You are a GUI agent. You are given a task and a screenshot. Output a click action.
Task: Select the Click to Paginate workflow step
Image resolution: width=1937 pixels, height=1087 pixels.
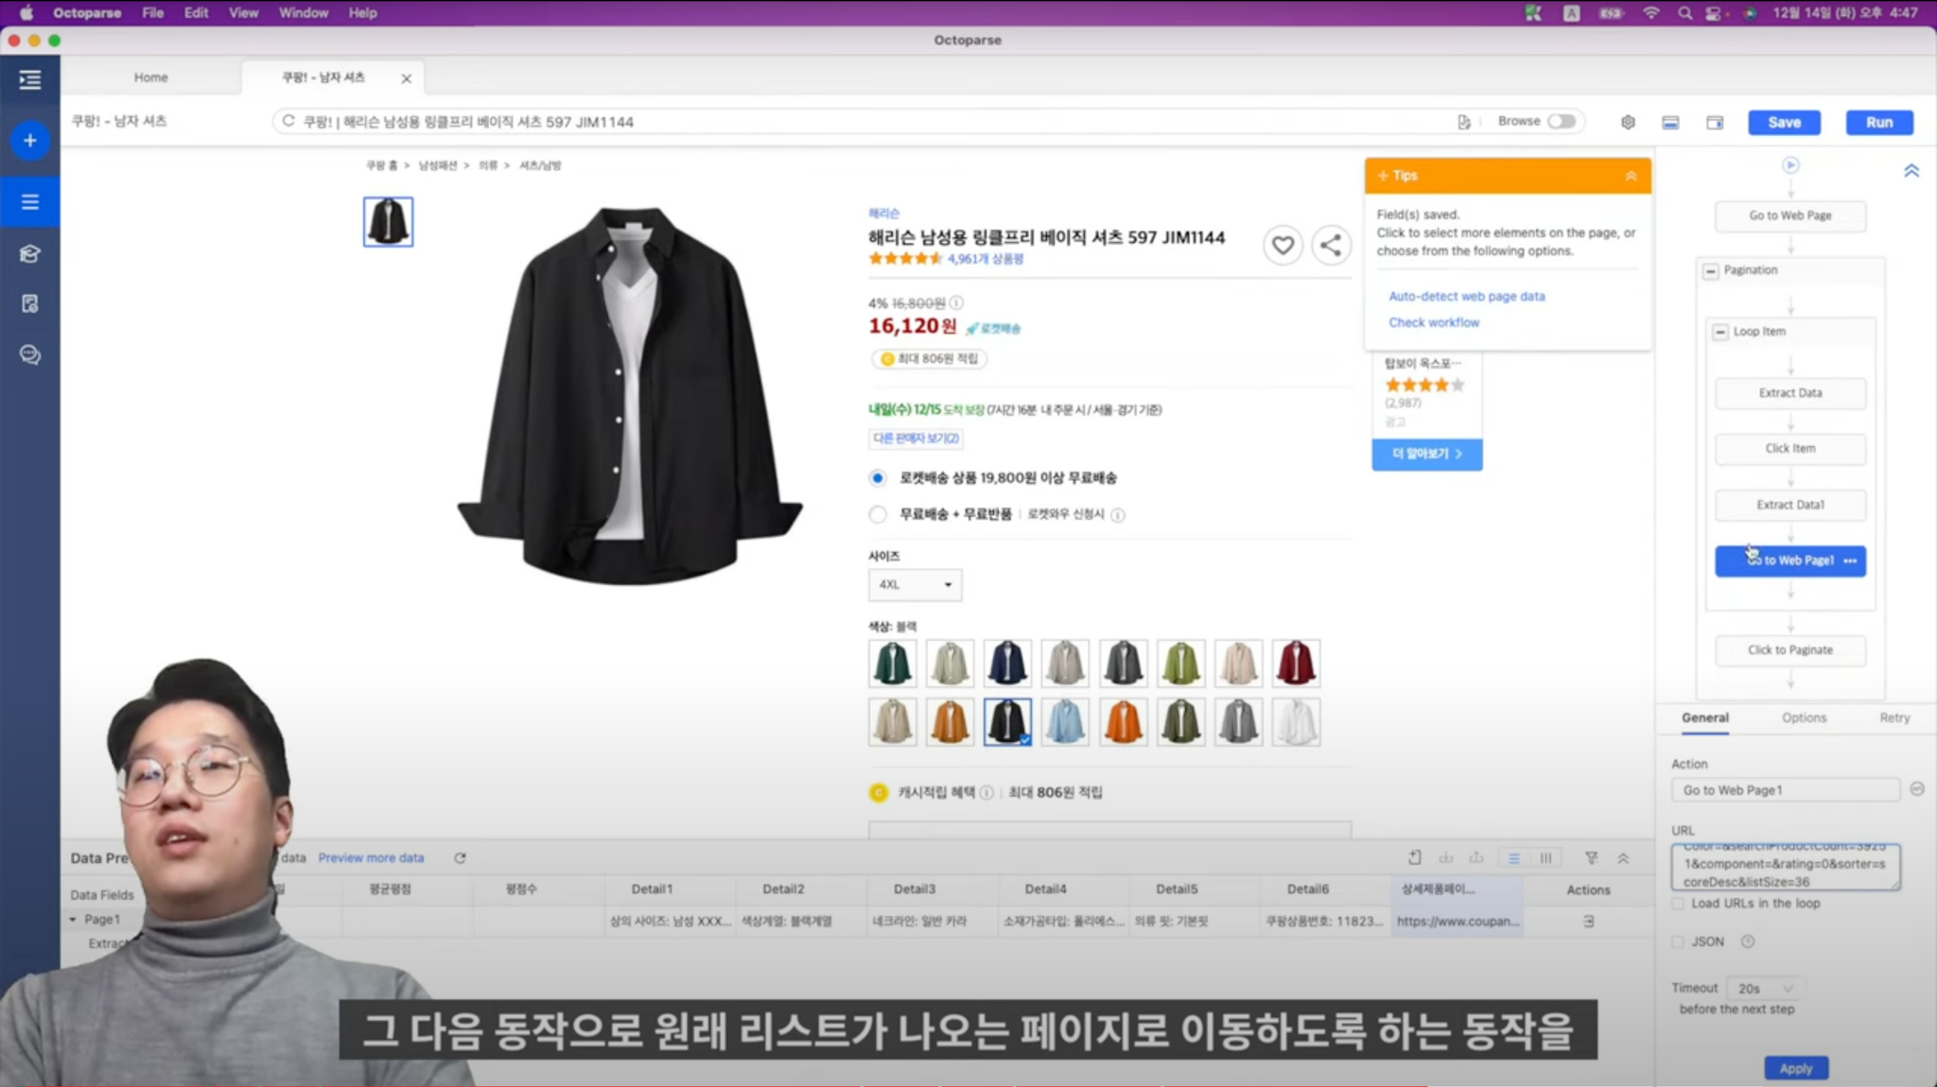[x=1790, y=650]
